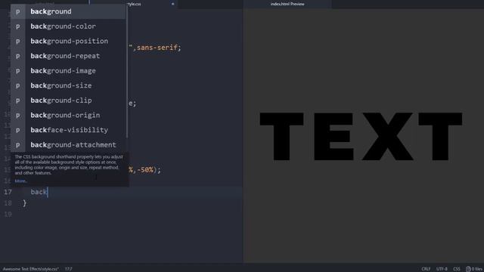Click the -50% value in the code

(x=145, y=169)
